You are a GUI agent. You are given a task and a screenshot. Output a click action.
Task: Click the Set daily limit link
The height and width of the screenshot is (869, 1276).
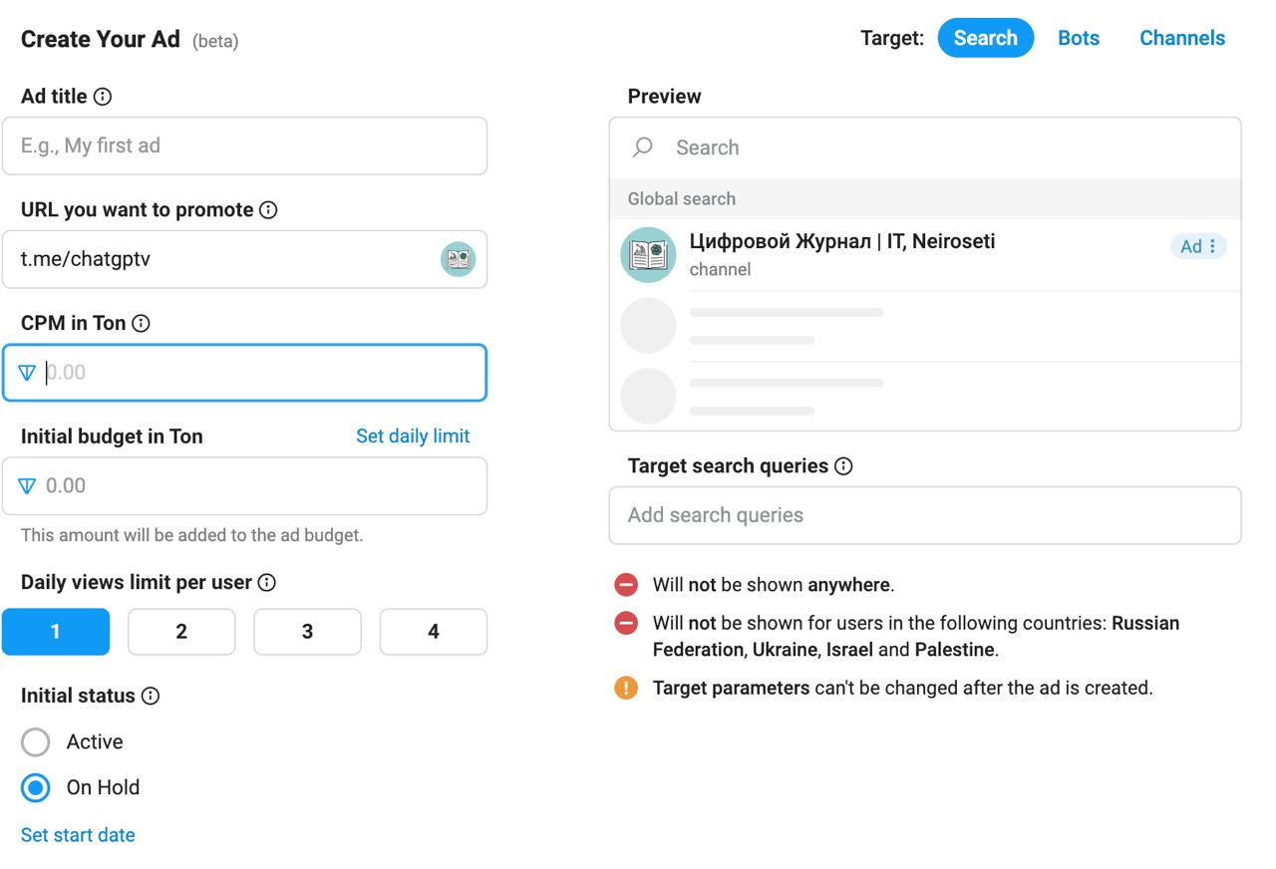413,436
